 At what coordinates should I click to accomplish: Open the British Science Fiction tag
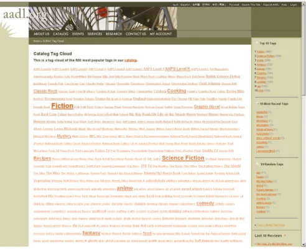point(223,76)
